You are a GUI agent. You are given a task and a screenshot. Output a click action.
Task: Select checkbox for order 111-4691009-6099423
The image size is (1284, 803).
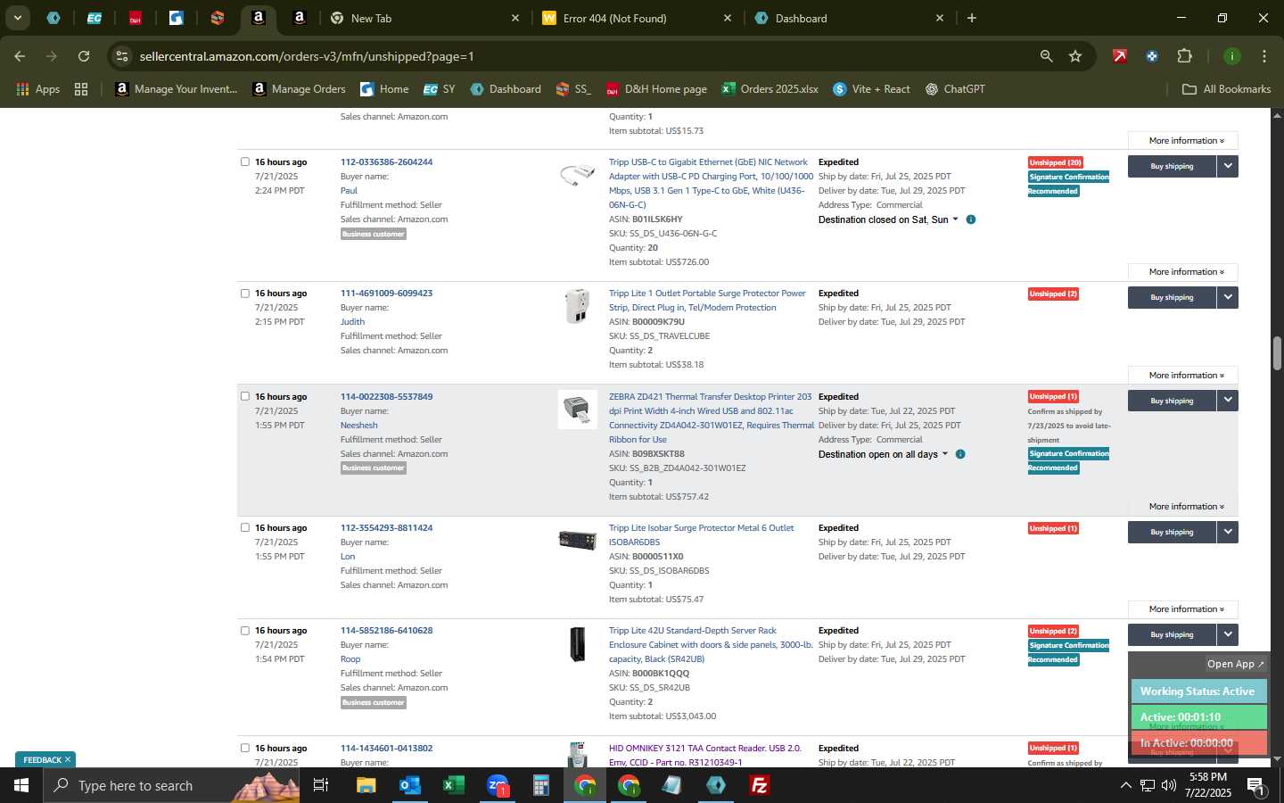245,293
